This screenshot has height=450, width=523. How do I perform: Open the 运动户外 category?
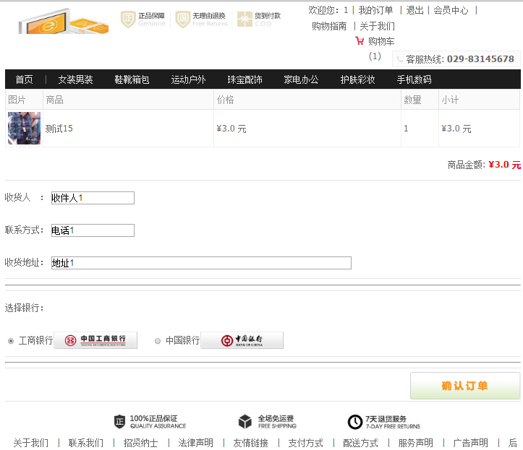[x=188, y=79]
